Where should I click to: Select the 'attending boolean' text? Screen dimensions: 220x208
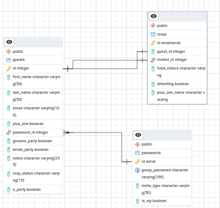(x=173, y=84)
